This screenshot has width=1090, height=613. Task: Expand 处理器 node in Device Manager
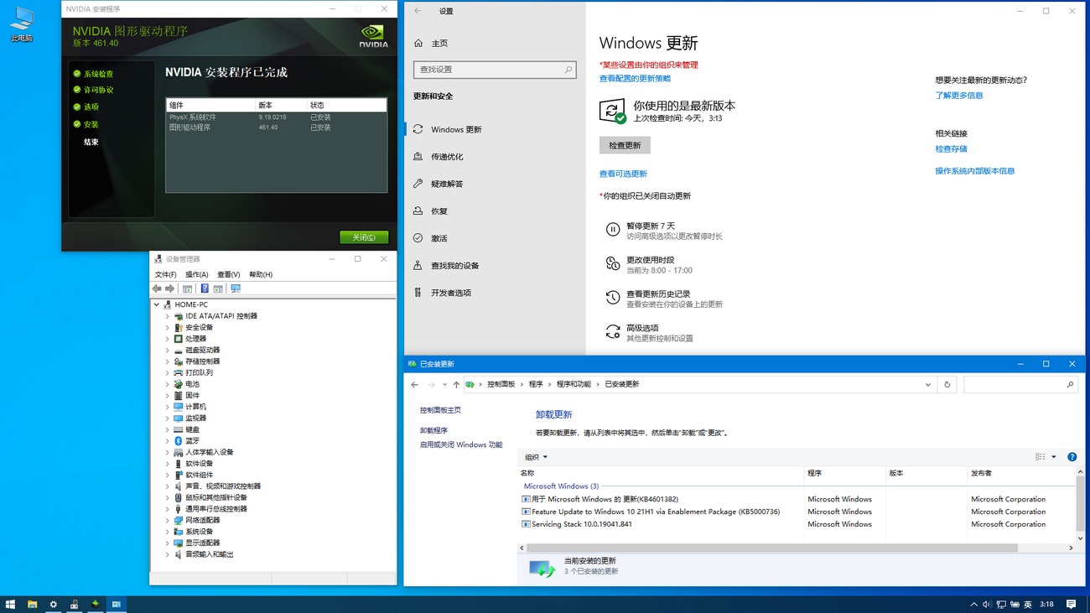pyautogui.click(x=167, y=339)
